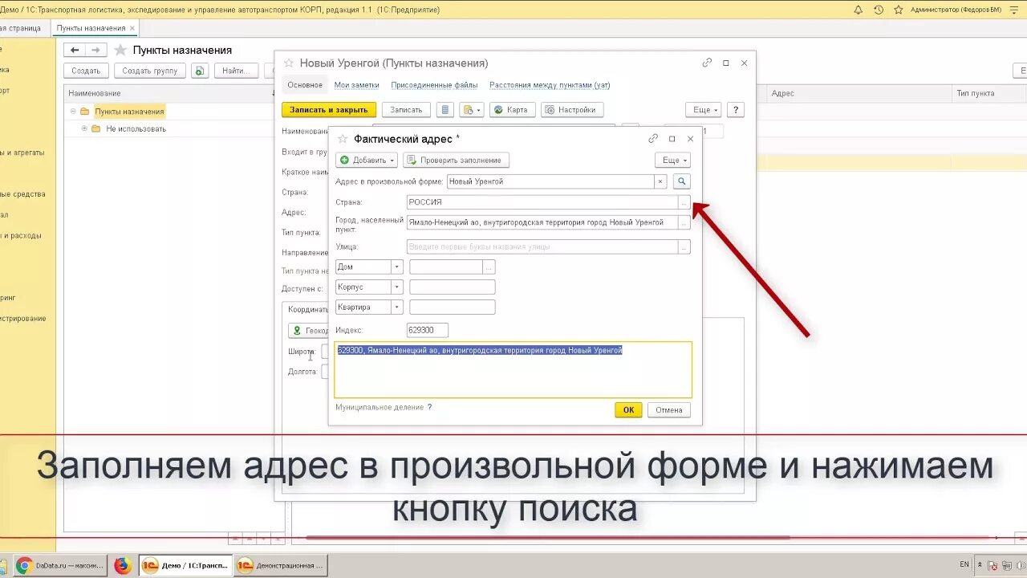1027x578 pixels.
Task: Copy link icon in Новый Уренгой window
Action: (706, 63)
